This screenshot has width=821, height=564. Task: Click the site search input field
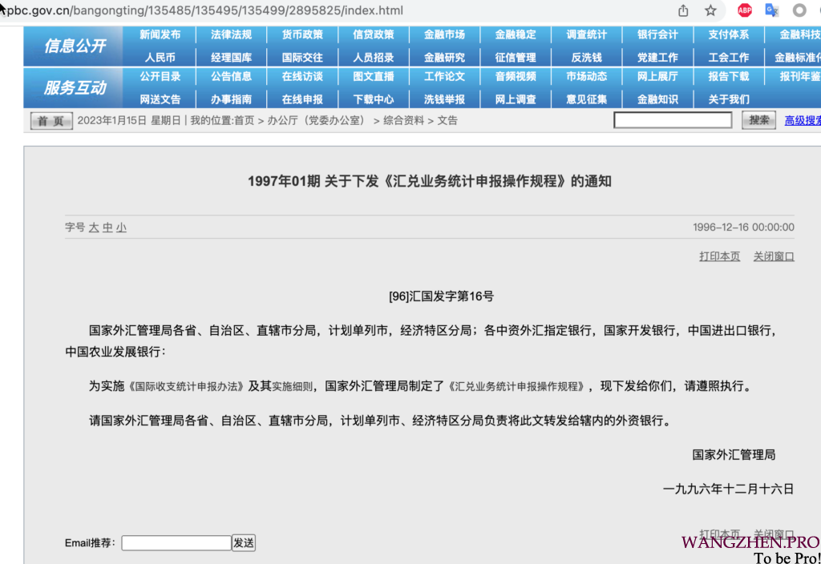(673, 120)
